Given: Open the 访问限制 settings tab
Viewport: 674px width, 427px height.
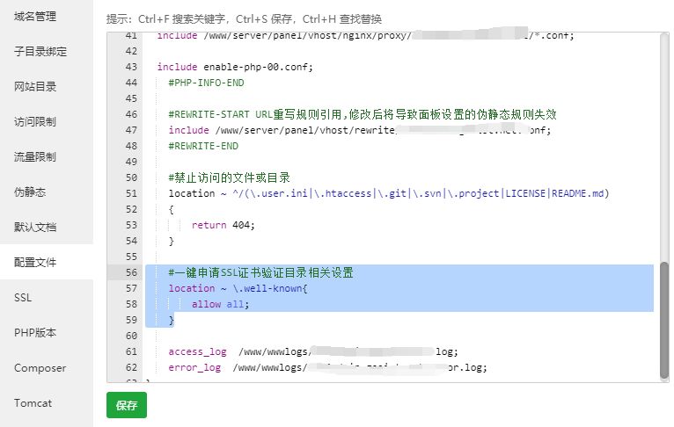Looking at the screenshot, I should tap(35, 122).
